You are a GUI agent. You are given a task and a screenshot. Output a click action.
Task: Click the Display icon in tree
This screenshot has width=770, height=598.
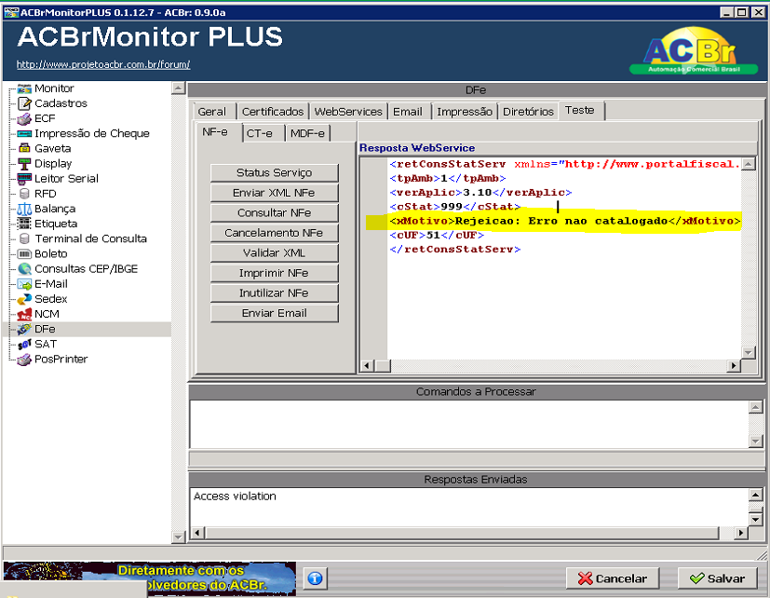pyautogui.click(x=24, y=164)
